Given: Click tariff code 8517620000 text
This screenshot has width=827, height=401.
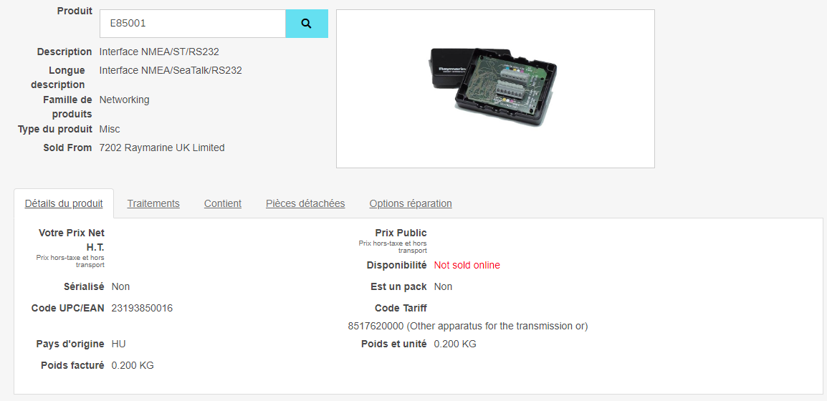Looking at the screenshot, I should coord(468,326).
